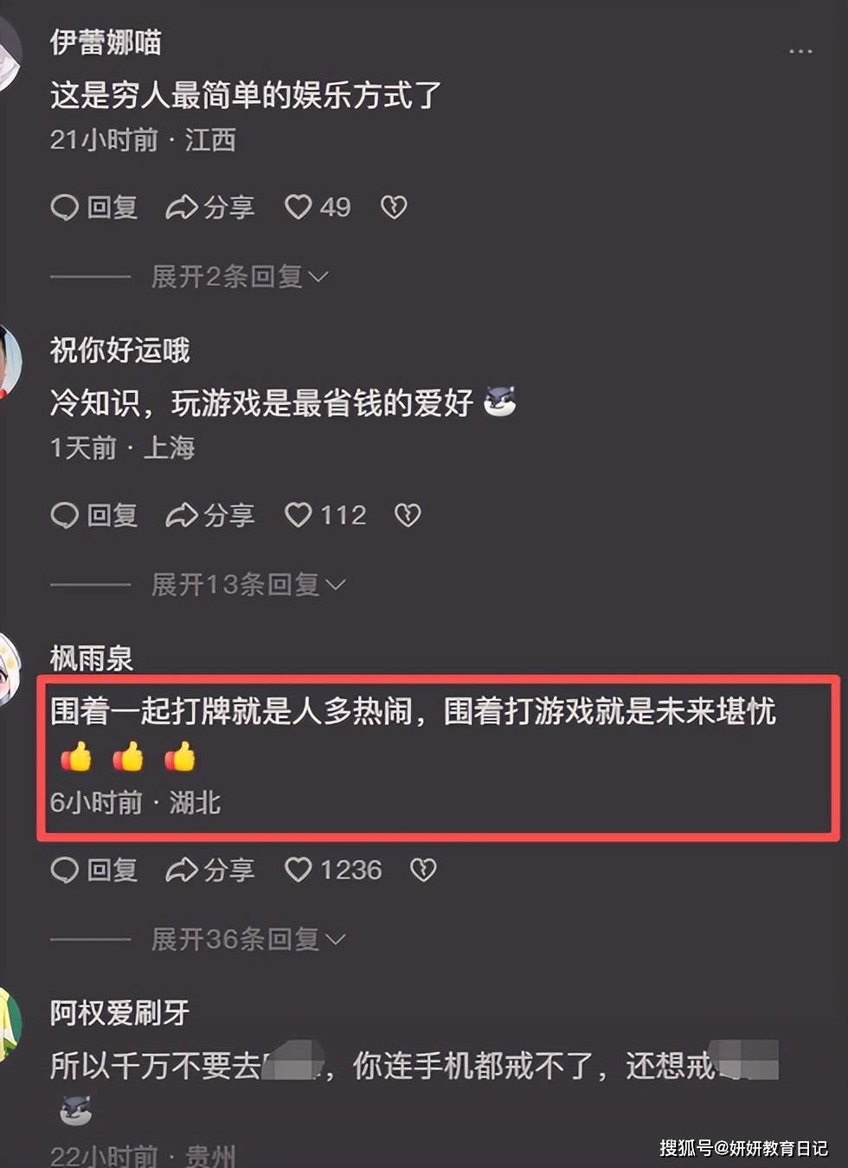Share the comment from 祝你好运哦
848x1168 pixels.
pyautogui.click(x=210, y=515)
